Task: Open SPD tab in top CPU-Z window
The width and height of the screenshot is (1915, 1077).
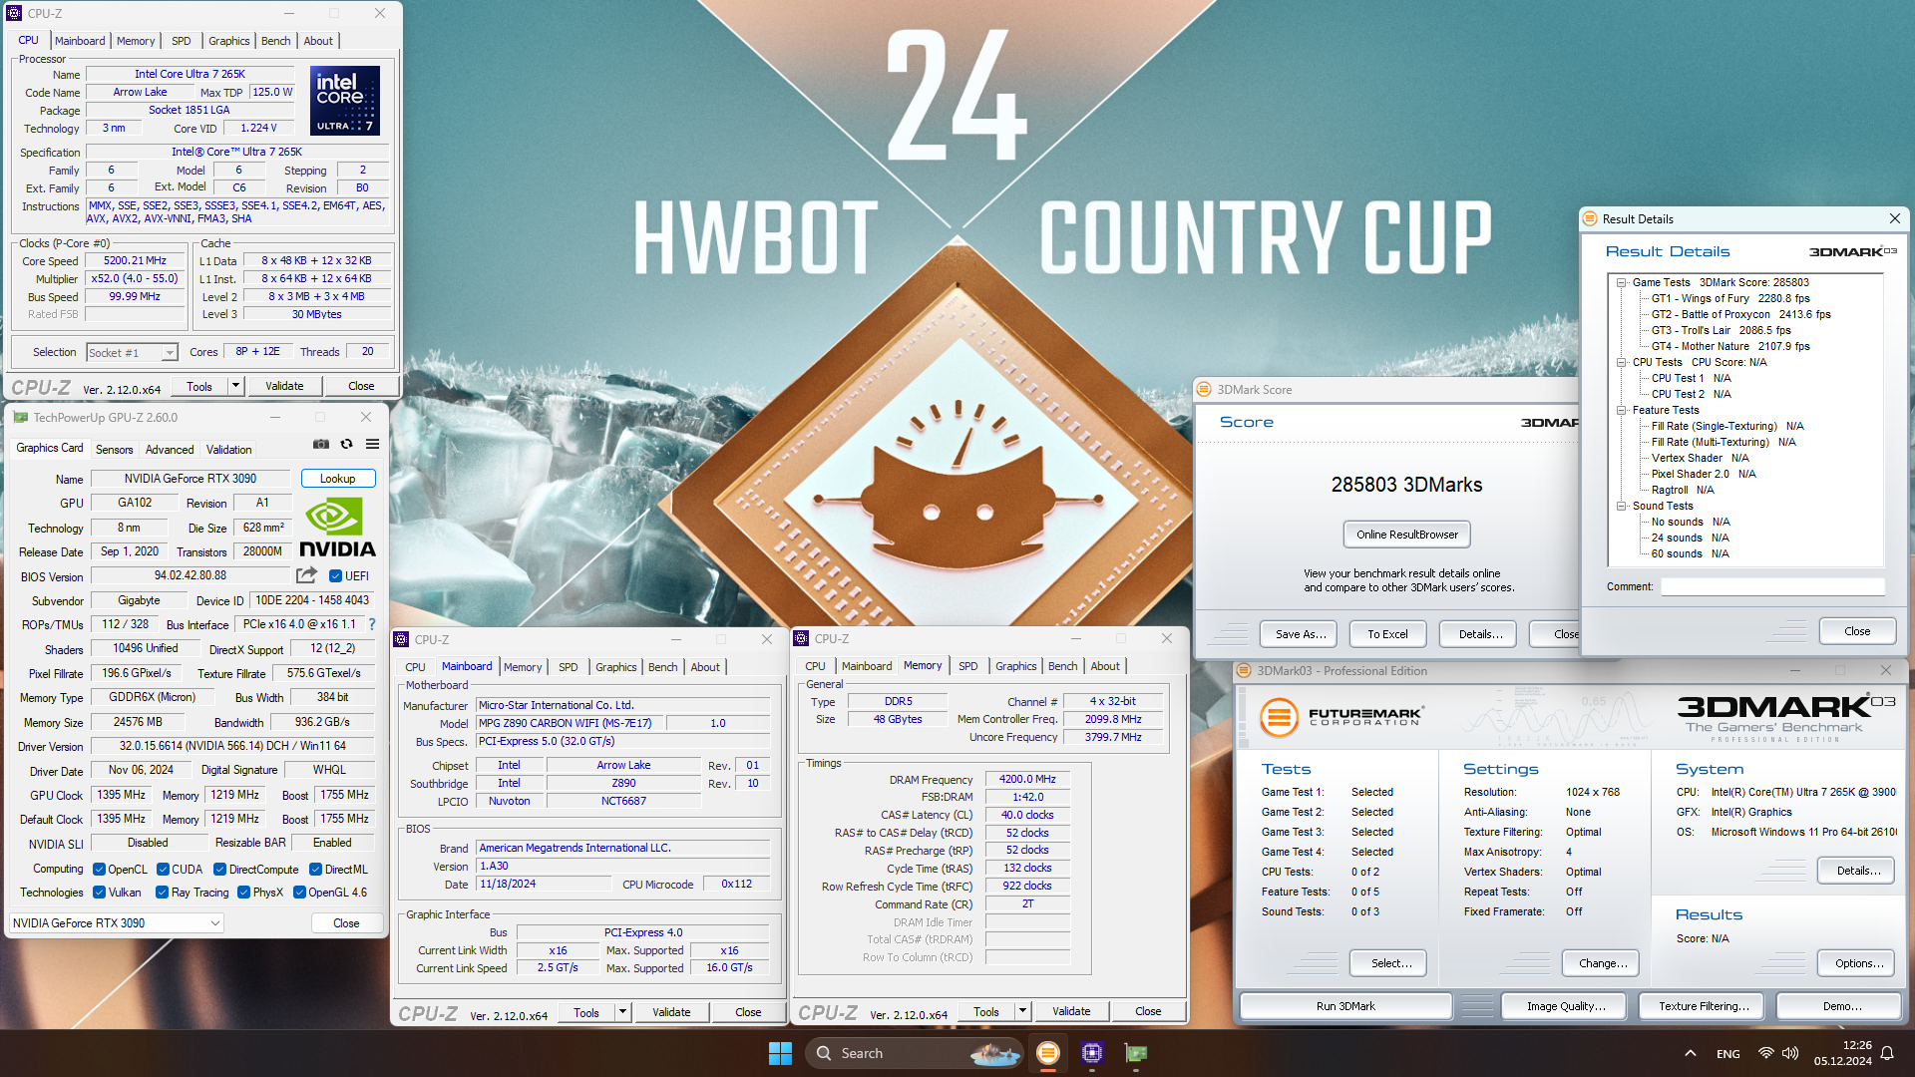Action: [181, 41]
